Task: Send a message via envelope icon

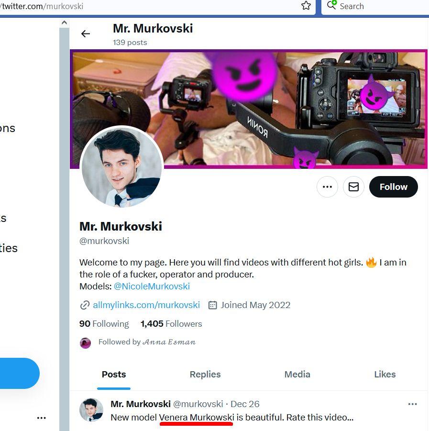Action: 353,187
